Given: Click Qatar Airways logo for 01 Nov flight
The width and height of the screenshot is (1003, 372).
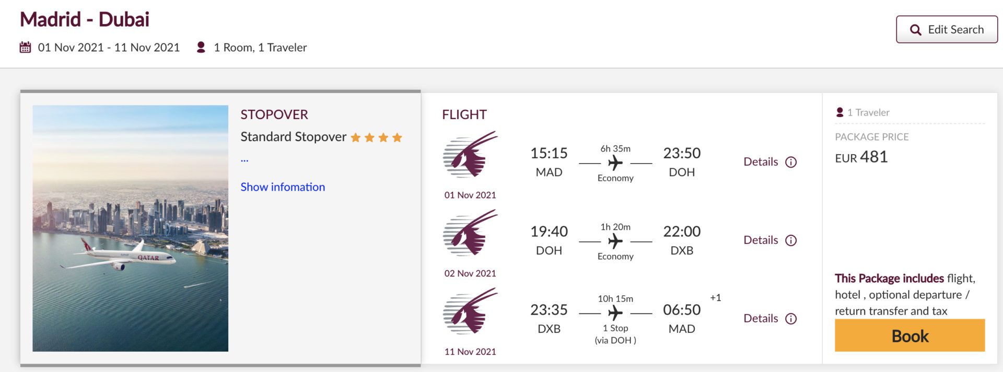Looking at the screenshot, I should click(470, 154).
